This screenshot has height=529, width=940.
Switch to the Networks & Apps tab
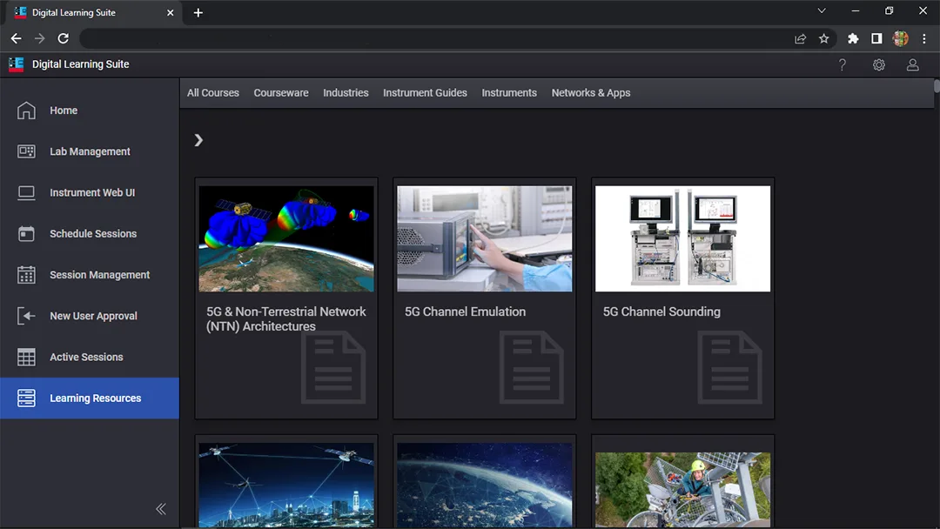click(591, 93)
